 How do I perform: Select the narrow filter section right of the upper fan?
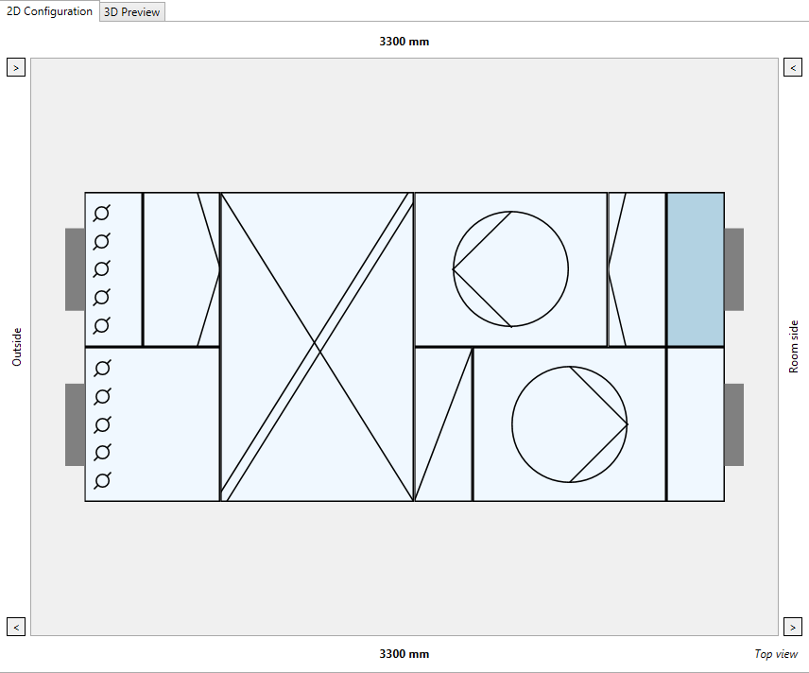(637, 268)
